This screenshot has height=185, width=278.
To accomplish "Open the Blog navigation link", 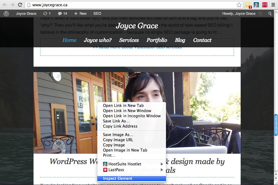I will (x=180, y=40).
